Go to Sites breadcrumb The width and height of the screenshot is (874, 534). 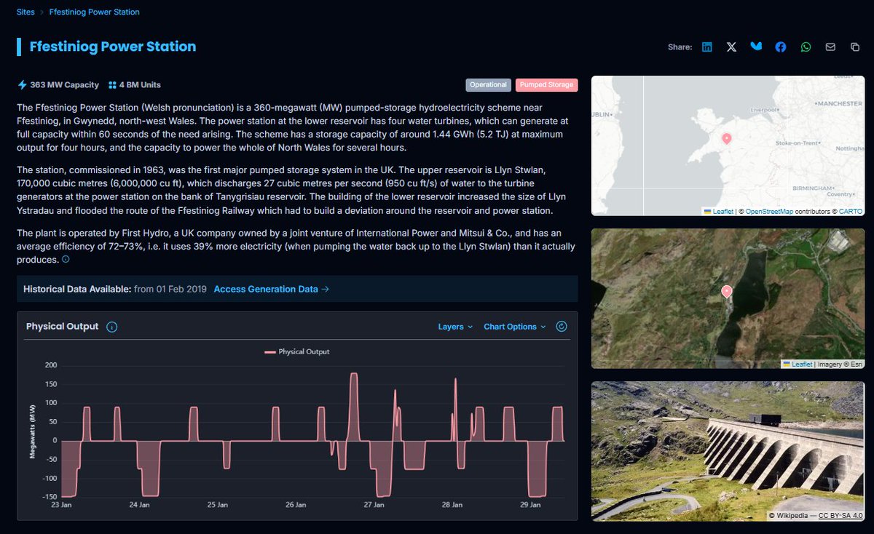tap(27, 12)
